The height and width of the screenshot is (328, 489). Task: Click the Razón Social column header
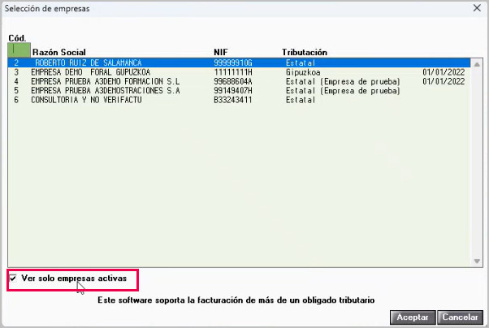pyautogui.click(x=59, y=52)
